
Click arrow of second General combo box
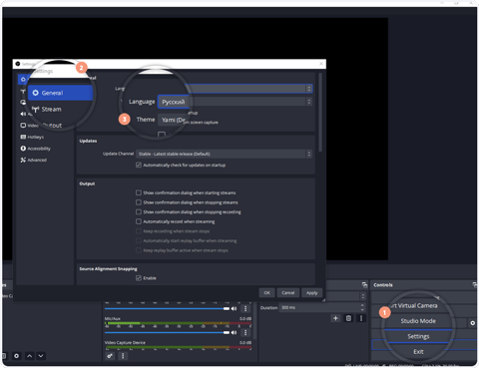click(309, 102)
